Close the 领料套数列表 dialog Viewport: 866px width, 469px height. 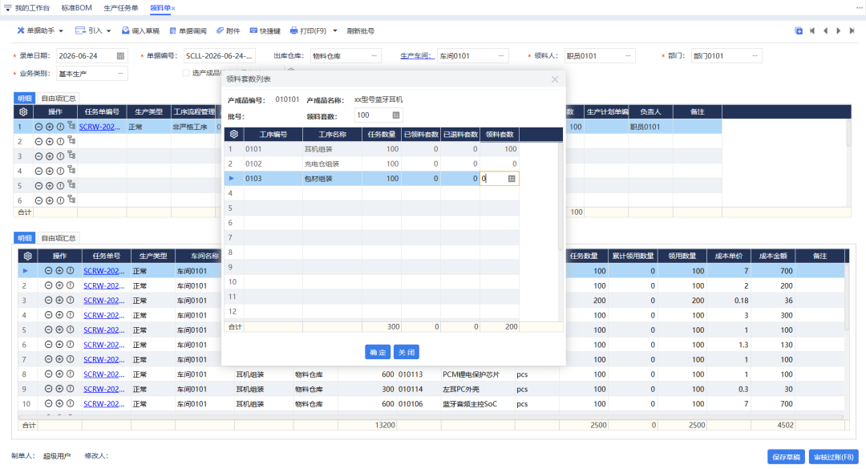point(555,79)
